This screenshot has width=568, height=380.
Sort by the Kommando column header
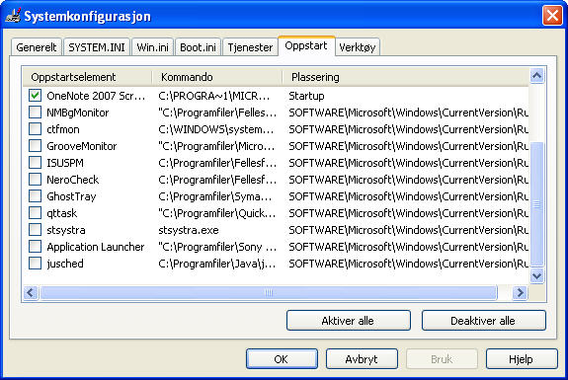pos(216,77)
